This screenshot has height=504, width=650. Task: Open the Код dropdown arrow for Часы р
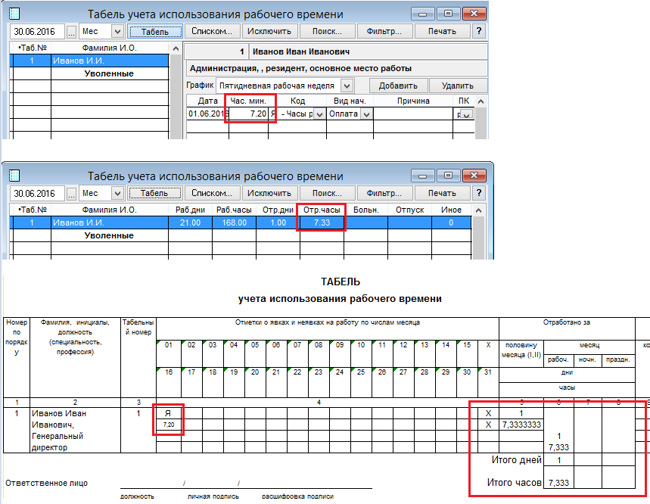click(319, 114)
